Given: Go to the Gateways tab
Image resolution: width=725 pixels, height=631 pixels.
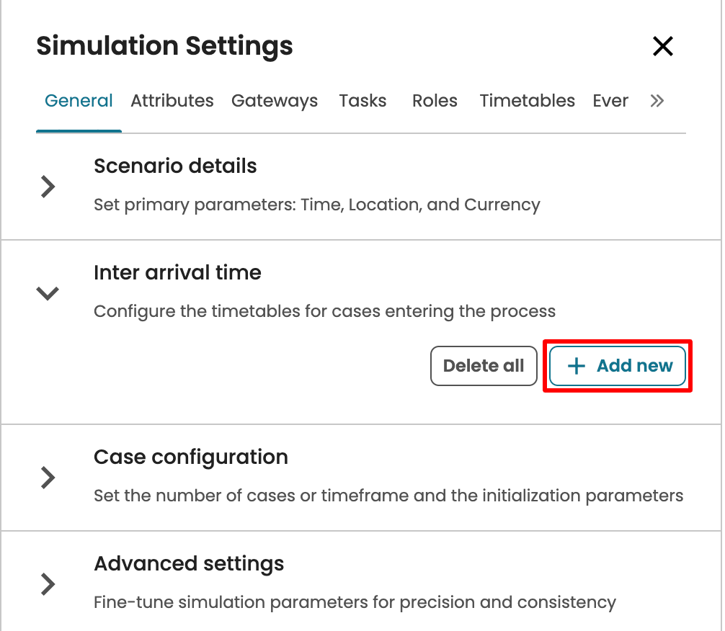Looking at the screenshot, I should [275, 101].
